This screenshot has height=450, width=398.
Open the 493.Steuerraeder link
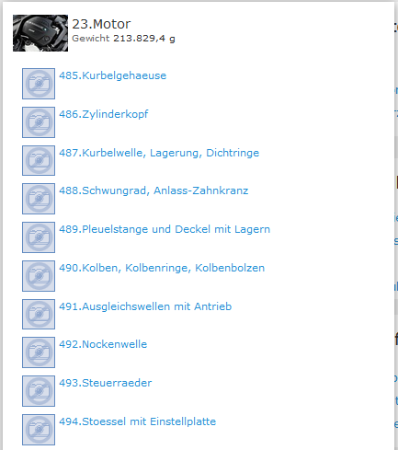click(x=106, y=383)
